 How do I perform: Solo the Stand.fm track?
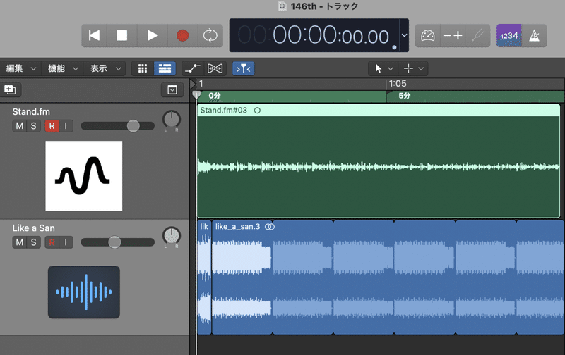point(33,126)
